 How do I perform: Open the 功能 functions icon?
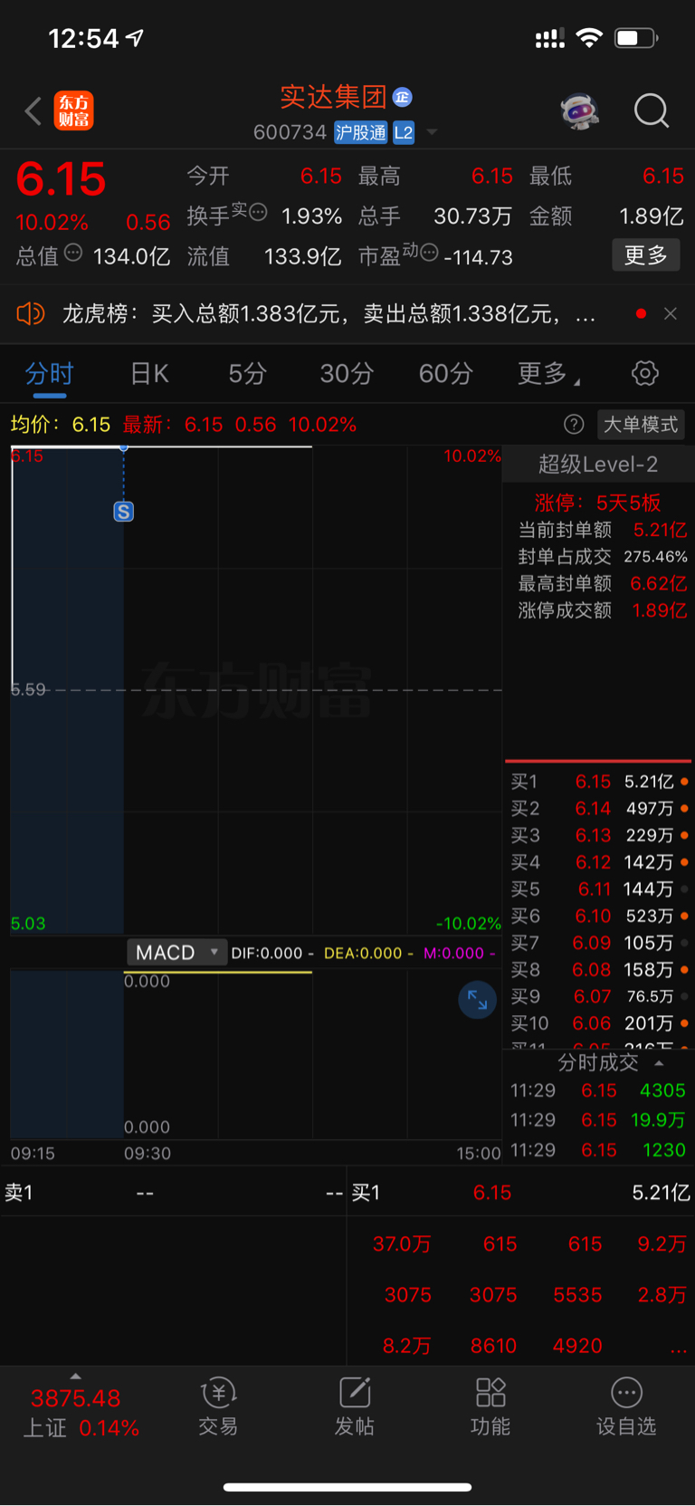point(490,1406)
